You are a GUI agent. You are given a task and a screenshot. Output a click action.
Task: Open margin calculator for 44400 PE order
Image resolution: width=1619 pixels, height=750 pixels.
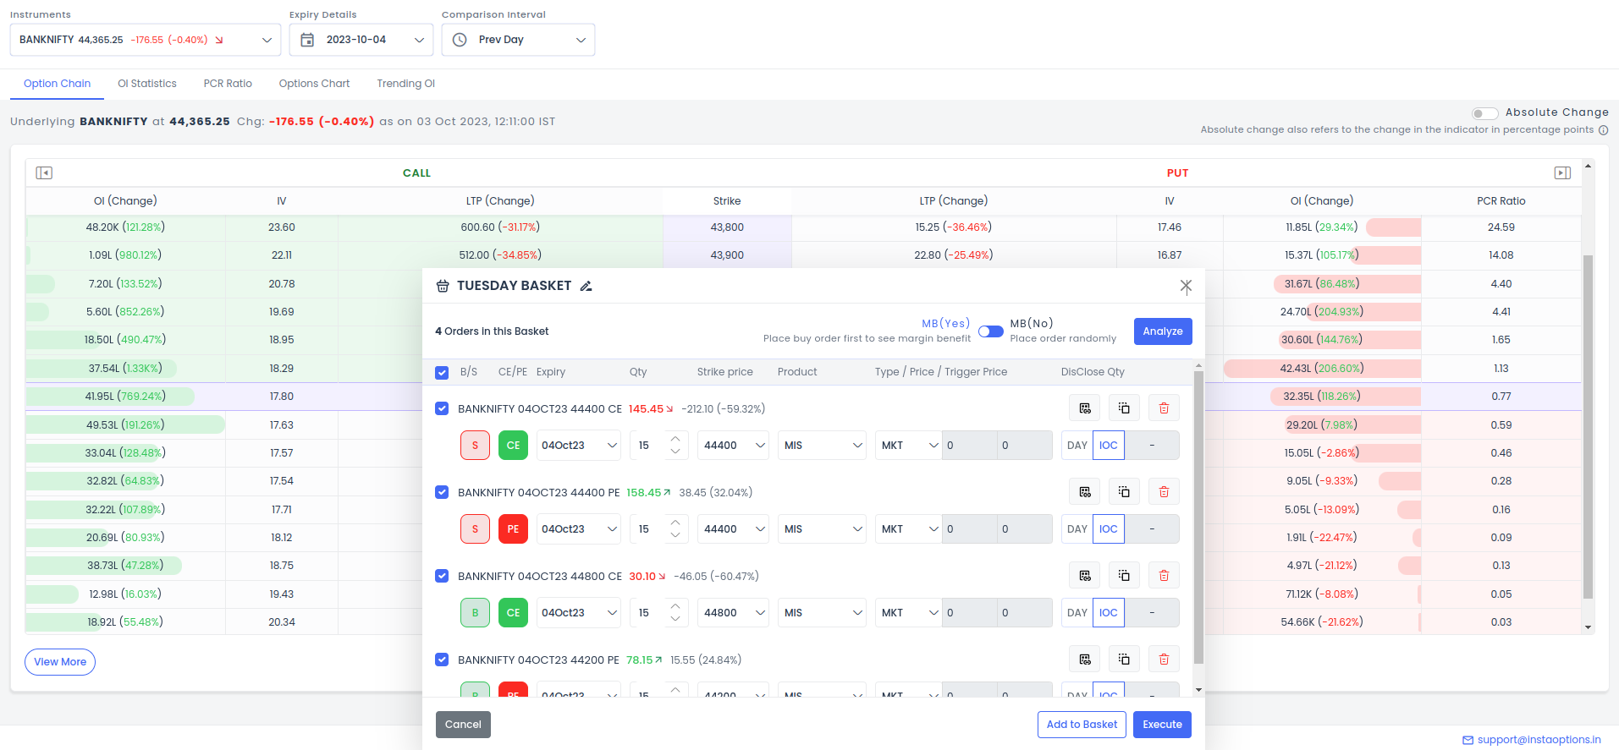coord(1085,492)
